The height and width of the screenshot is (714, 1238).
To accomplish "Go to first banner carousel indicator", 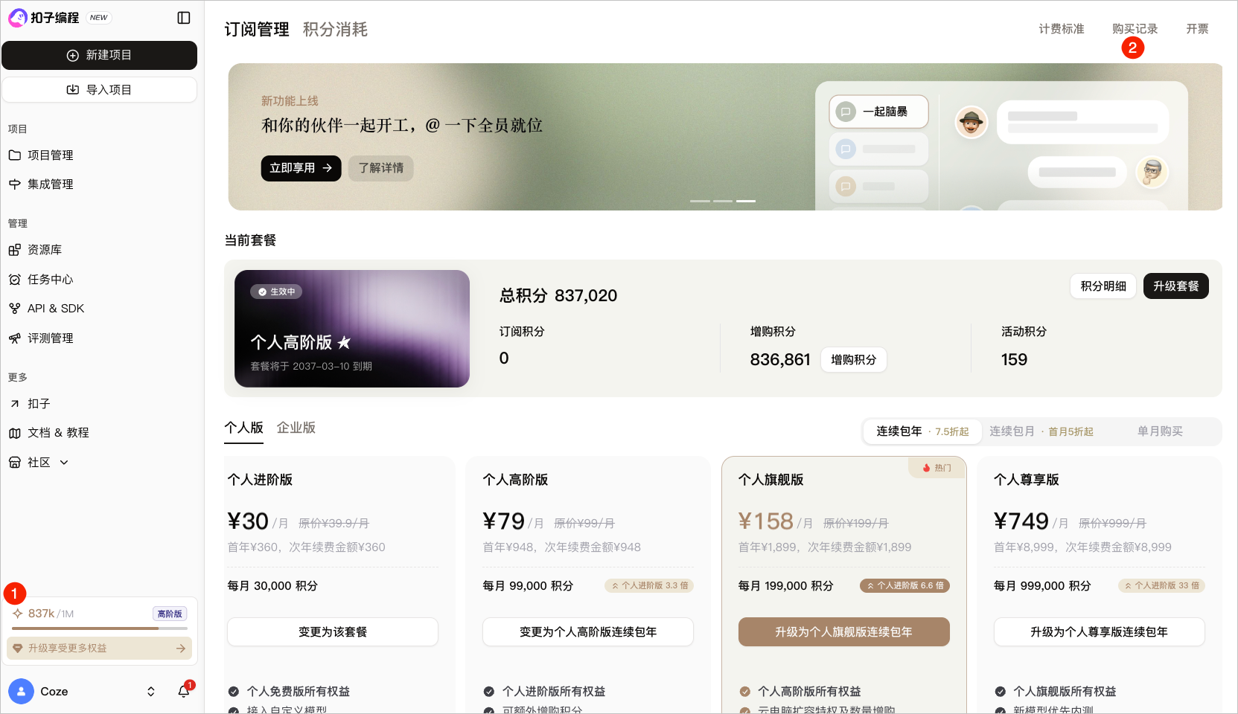I will [x=700, y=201].
